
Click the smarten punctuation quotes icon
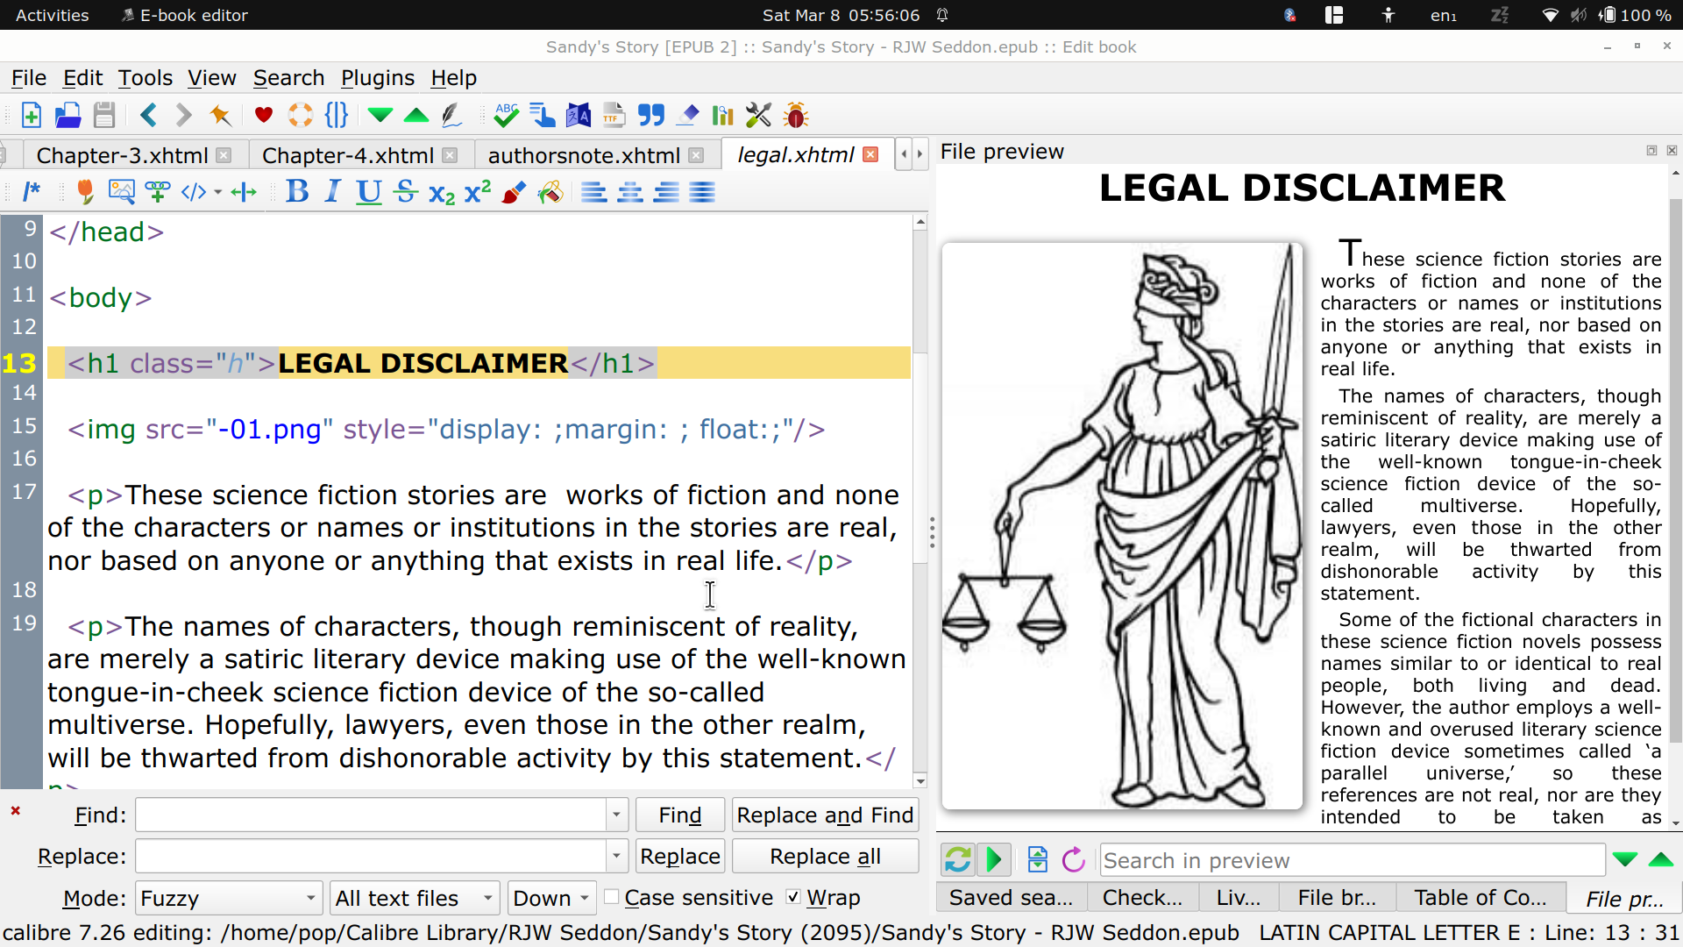[650, 115]
